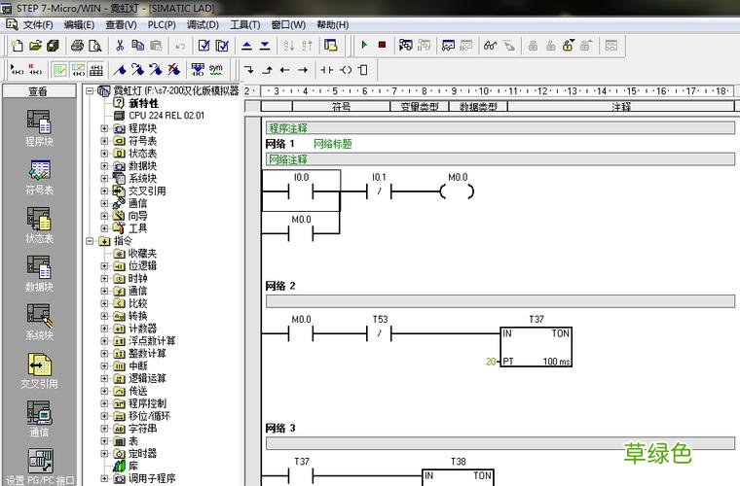Image resolution: width=740 pixels, height=486 pixels.
Task: Download to PLC with the down-arrow icon
Action: 265,46
